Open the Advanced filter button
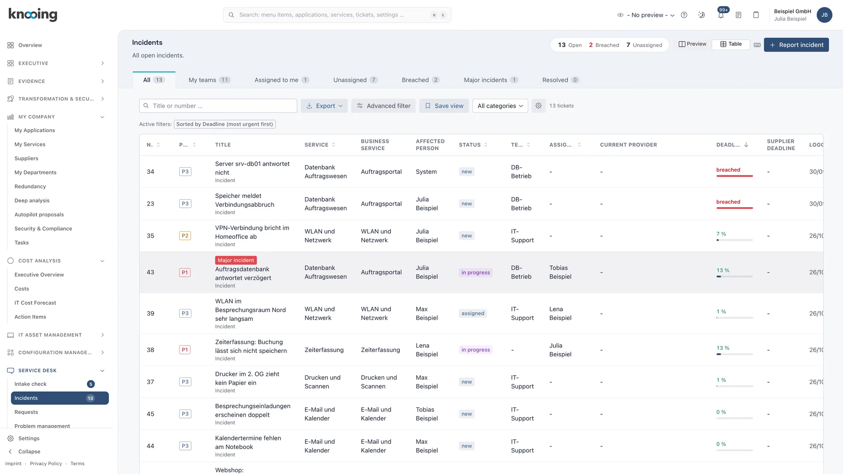 383,106
